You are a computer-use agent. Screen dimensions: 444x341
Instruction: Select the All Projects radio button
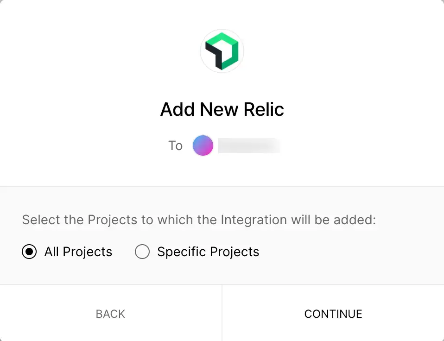click(29, 252)
